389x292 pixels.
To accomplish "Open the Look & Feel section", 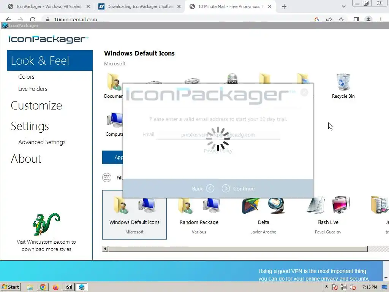I will [50, 60].
